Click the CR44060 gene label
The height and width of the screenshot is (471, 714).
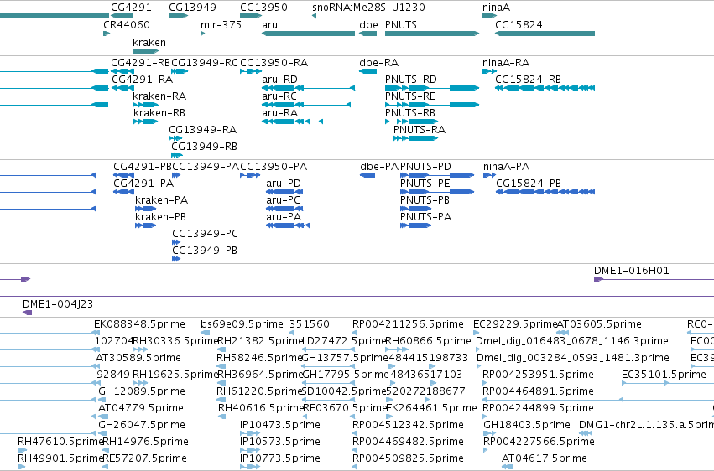pyautogui.click(x=127, y=25)
